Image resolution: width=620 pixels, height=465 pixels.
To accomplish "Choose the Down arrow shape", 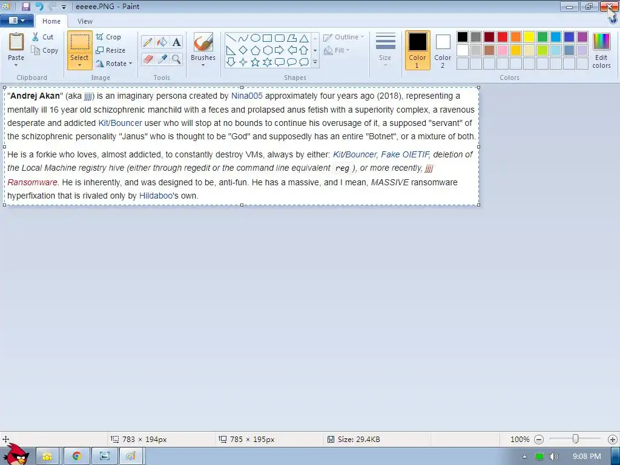I will coord(231,62).
